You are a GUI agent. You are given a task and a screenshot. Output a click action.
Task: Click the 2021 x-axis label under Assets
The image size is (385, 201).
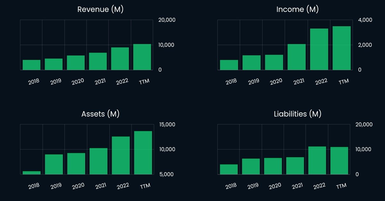coord(100,186)
